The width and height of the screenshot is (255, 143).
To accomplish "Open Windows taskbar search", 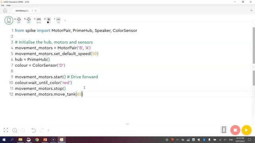I will [x=12, y=139].
